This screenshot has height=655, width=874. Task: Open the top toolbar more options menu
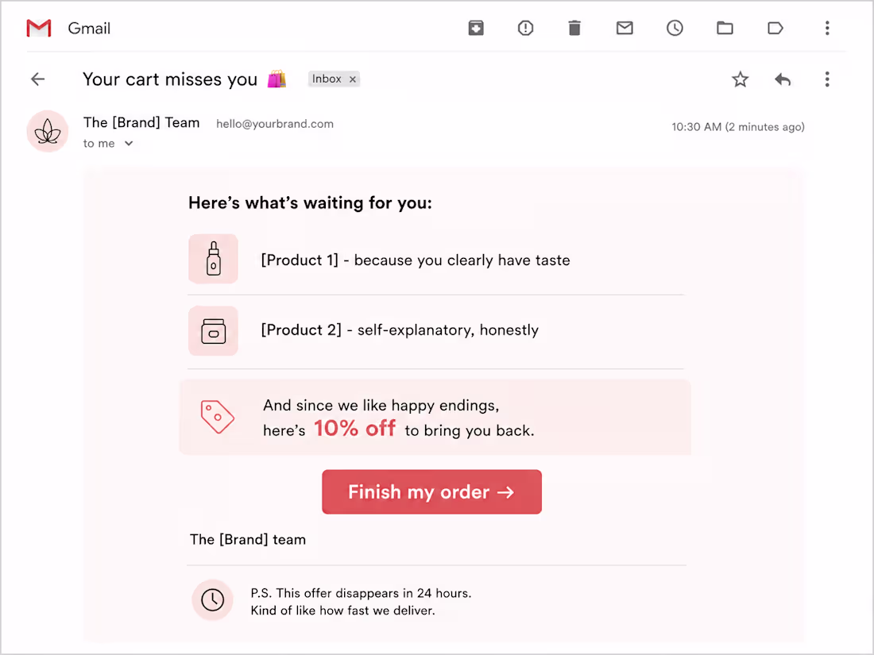[827, 28]
